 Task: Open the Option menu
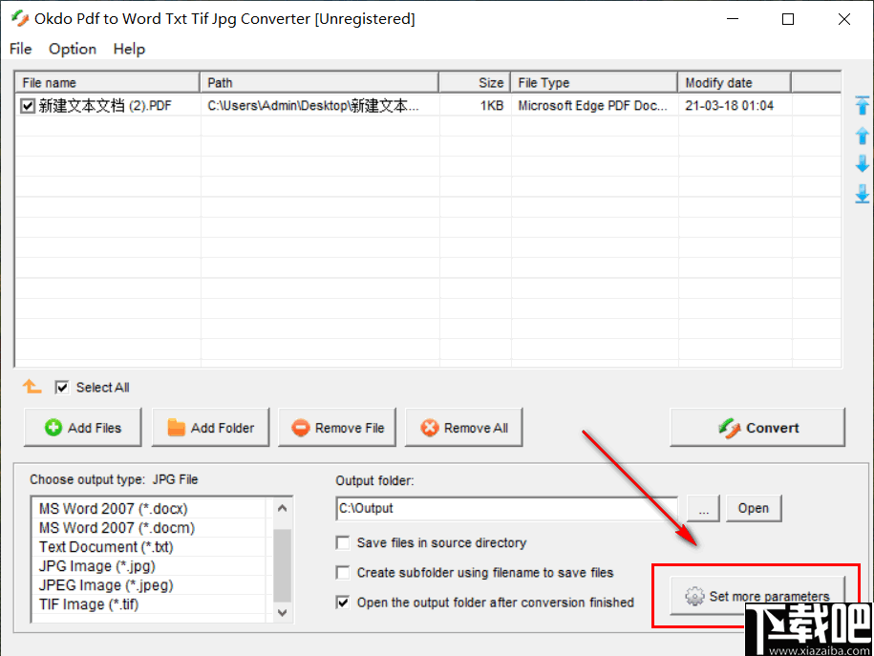72,49
